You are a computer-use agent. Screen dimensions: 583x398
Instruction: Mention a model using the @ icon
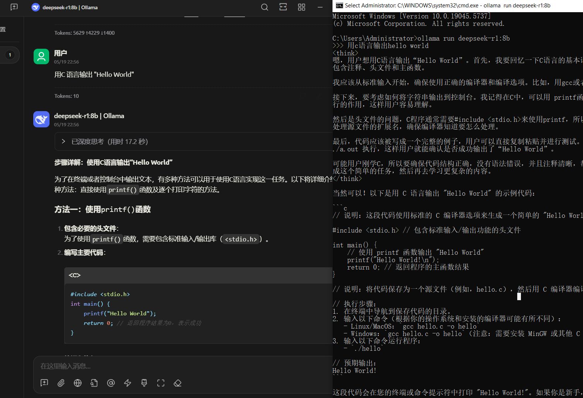tap(111, 383)
